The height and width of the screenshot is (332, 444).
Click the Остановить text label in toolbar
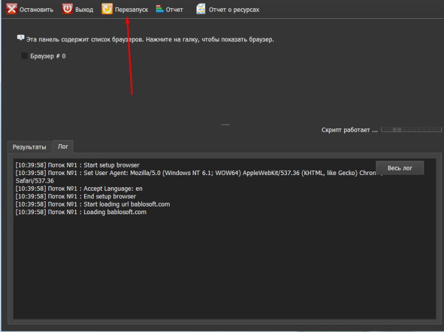coord(36,10)
